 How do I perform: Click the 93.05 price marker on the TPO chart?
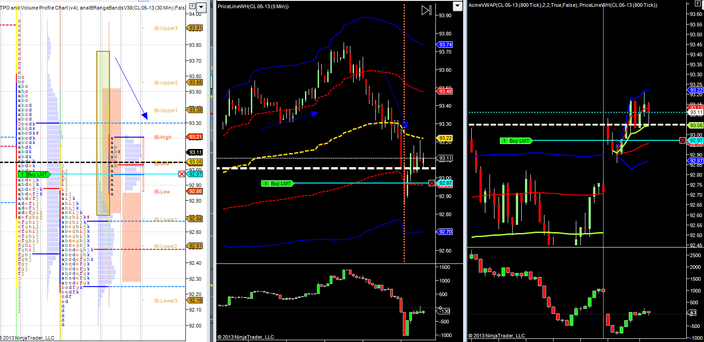(x=195, y=162)
